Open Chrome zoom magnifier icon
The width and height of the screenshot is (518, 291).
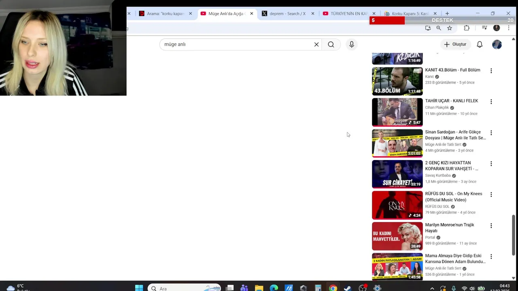[439, 28]
